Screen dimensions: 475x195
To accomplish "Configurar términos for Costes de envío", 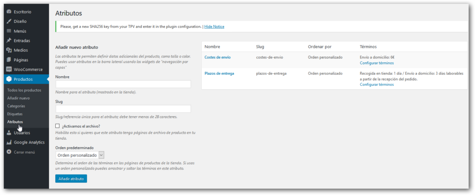I will (x=377, y=63).
